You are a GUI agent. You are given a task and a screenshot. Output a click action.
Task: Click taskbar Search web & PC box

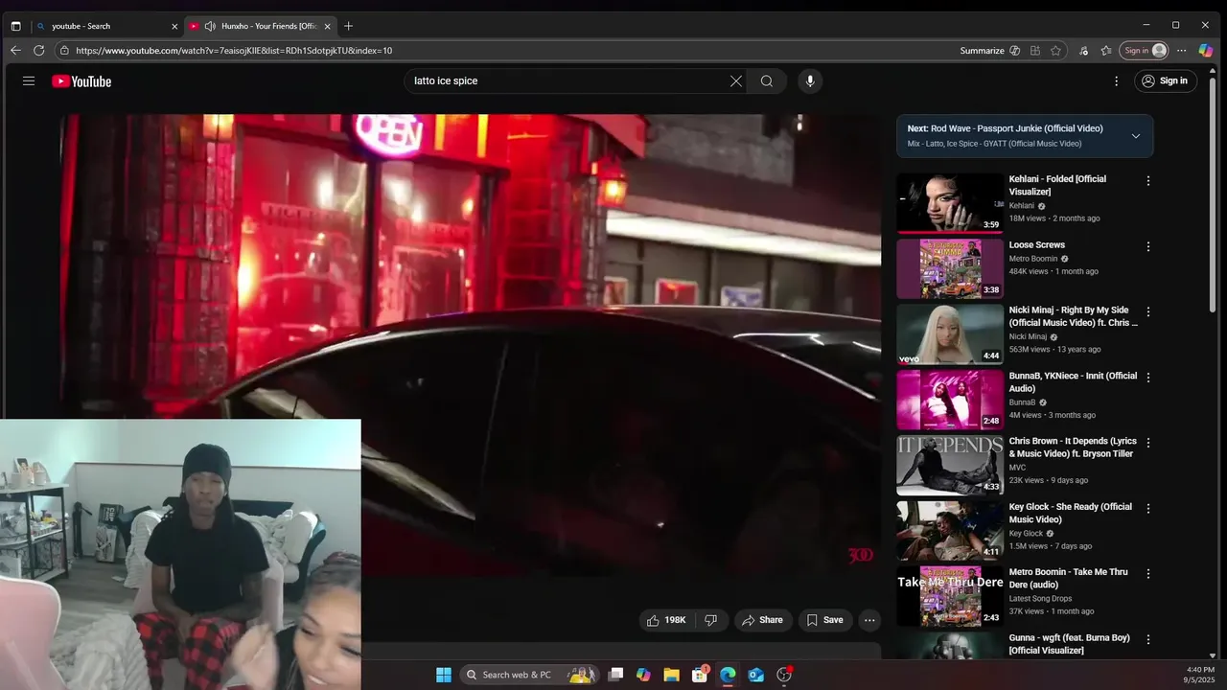529,675
